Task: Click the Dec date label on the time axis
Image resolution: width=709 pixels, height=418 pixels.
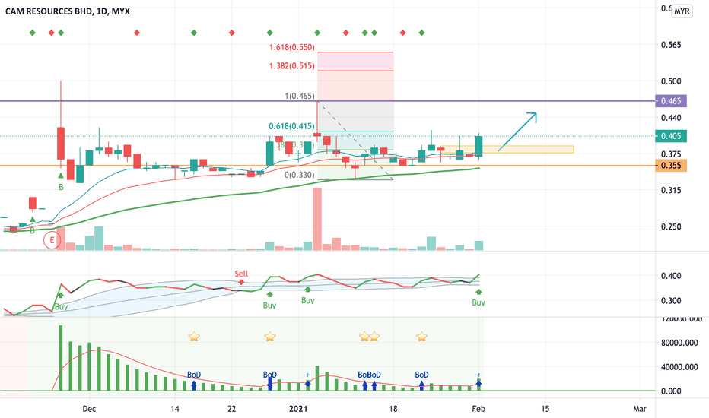Action: pyautogui.click(x=89, y=409)
